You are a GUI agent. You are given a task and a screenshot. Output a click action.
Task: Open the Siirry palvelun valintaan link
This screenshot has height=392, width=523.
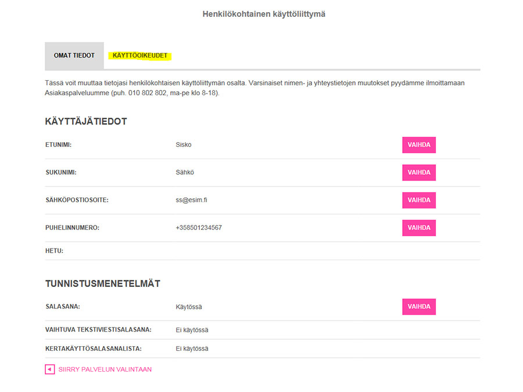click(x=105, y=369)
